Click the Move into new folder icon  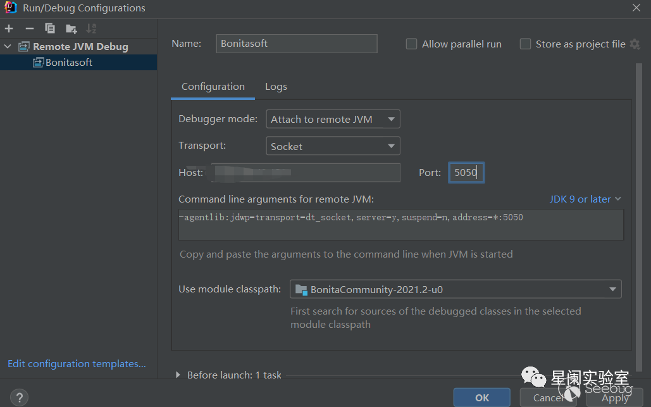click(x=71, y=28)
